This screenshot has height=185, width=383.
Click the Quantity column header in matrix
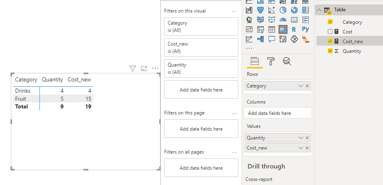[52, 79]
